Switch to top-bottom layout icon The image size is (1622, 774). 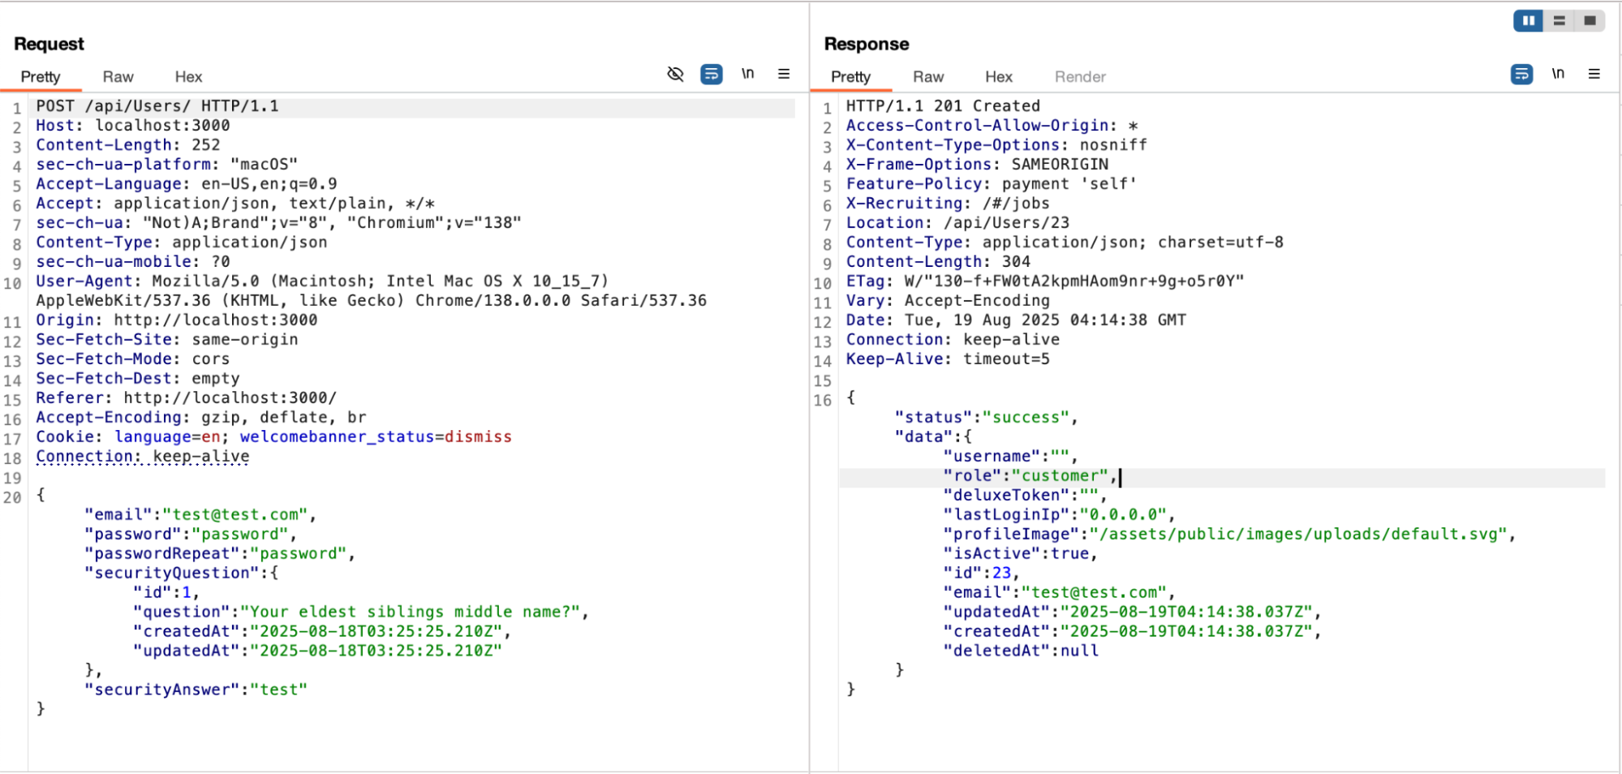(1560, 20)
